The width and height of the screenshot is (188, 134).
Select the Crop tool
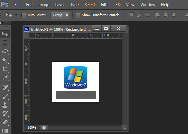tap(5, 69)
